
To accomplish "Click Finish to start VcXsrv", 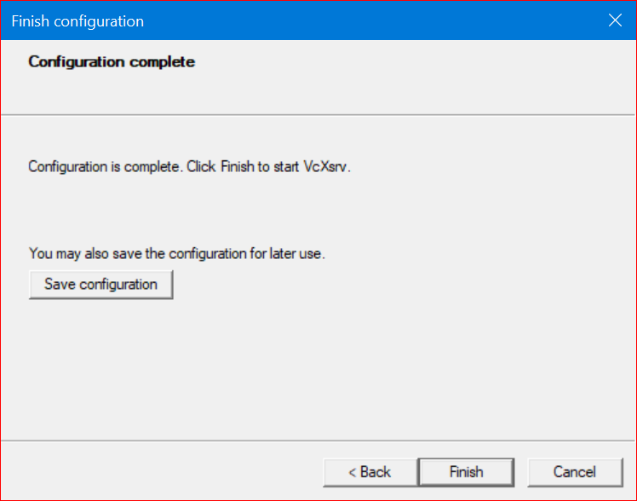I will point(467,472).
